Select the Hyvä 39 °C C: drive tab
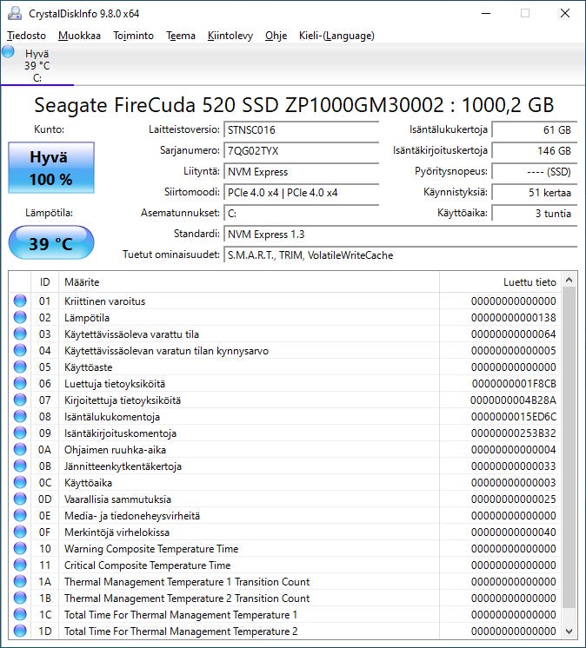Screen dimensions: 586x648 [37, 65]
